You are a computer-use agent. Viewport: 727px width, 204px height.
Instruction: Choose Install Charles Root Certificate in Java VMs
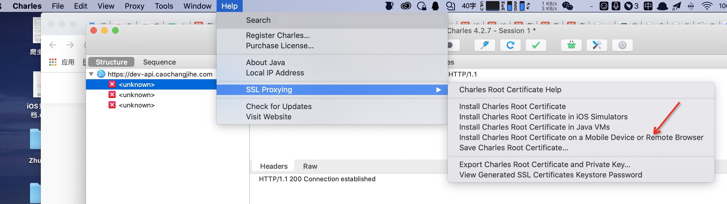[x=581, y=127]
